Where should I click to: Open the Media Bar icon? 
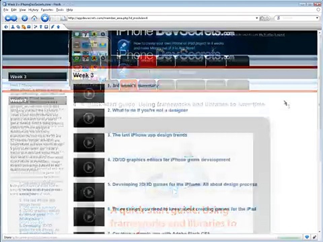coord(18,27)
